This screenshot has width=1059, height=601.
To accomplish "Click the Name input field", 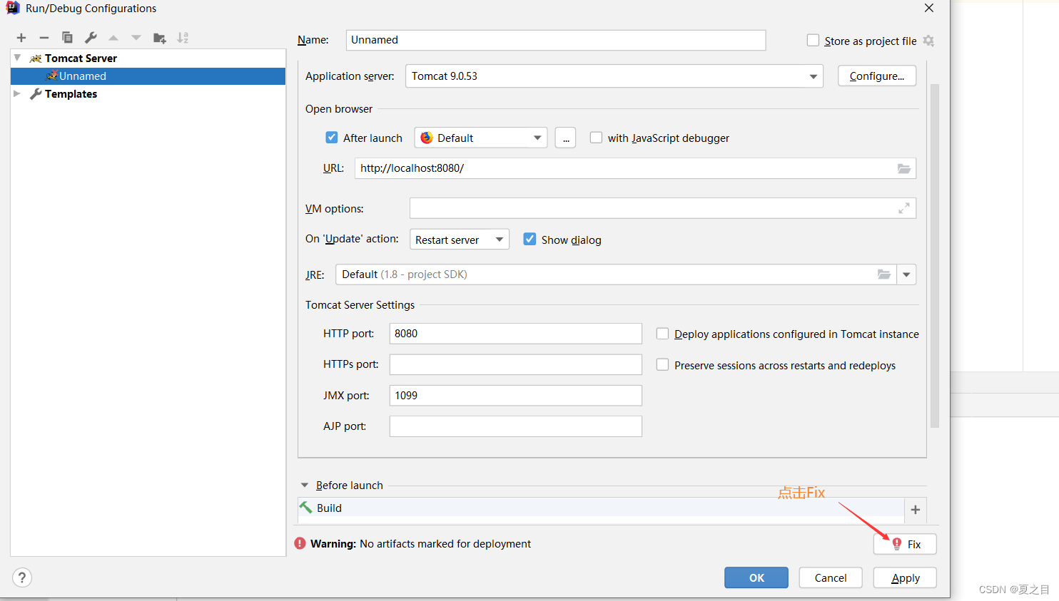I will click(x=556, y=40).
